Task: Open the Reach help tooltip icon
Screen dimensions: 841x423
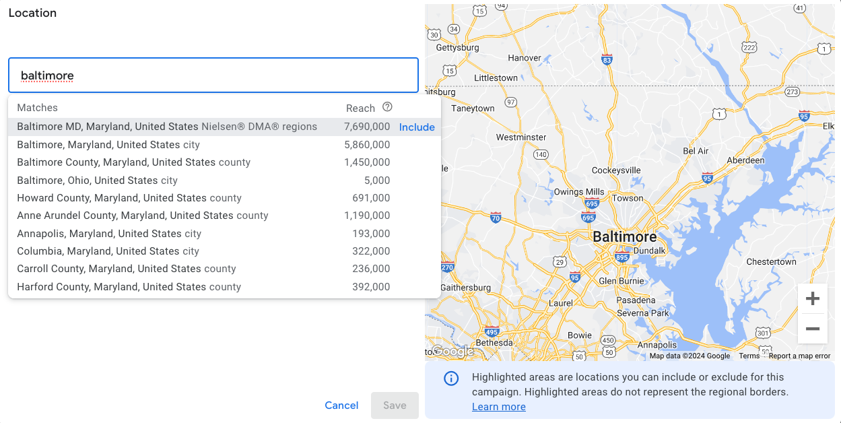Action: (386, 108)
